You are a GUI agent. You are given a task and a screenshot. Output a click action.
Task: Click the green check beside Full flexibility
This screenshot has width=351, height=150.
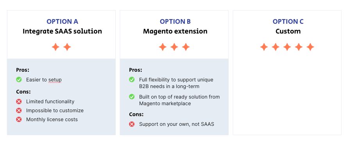coord(132,79)
